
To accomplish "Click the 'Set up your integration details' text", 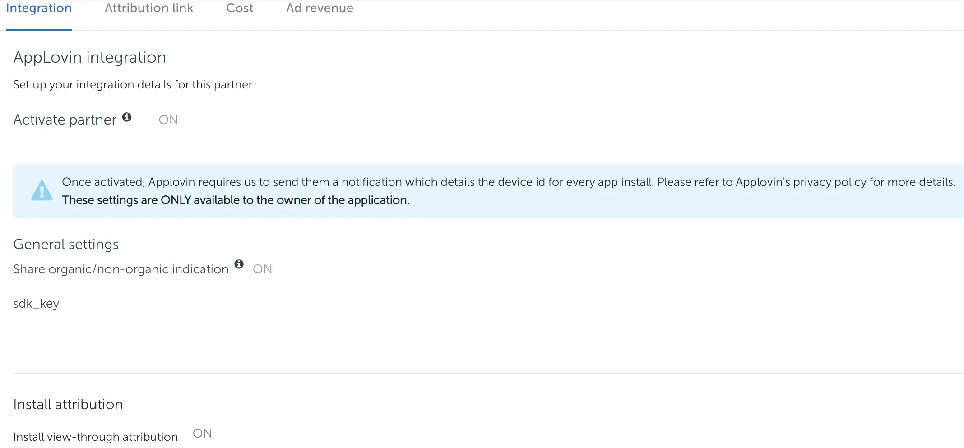I will 133,85.
